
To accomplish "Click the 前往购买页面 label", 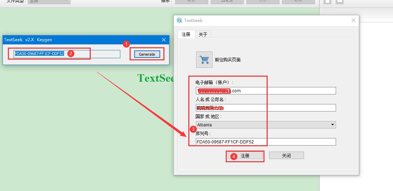I will click(x=228, y=60).
